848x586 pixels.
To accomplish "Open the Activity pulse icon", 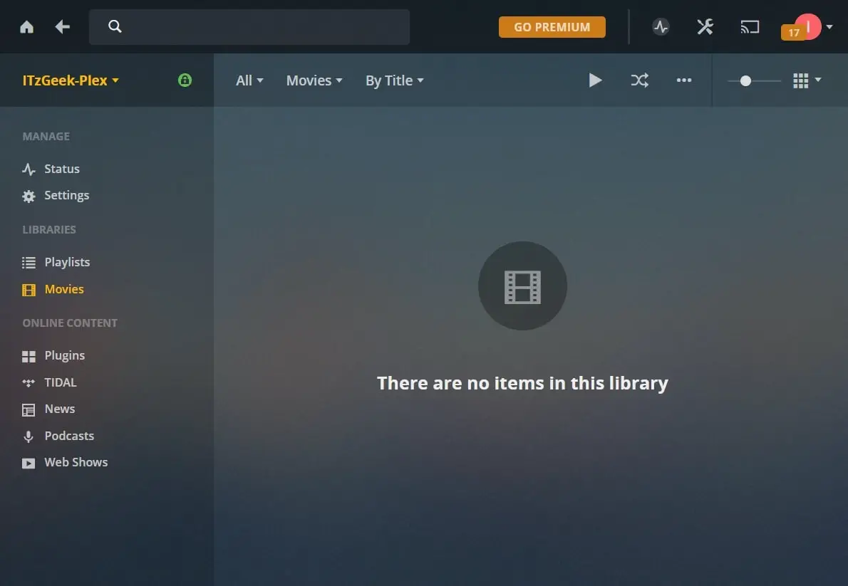I will point(661,27).
